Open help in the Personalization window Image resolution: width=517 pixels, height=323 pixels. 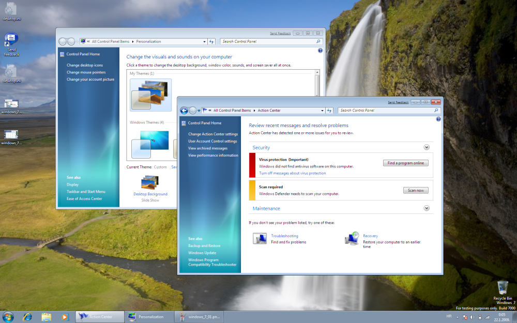[x=320, y=51]
